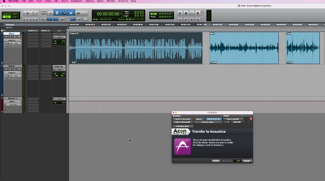This screenshot has height=181, width=325.
Task: Click the Rewind transport button
Action: point(186,19)
